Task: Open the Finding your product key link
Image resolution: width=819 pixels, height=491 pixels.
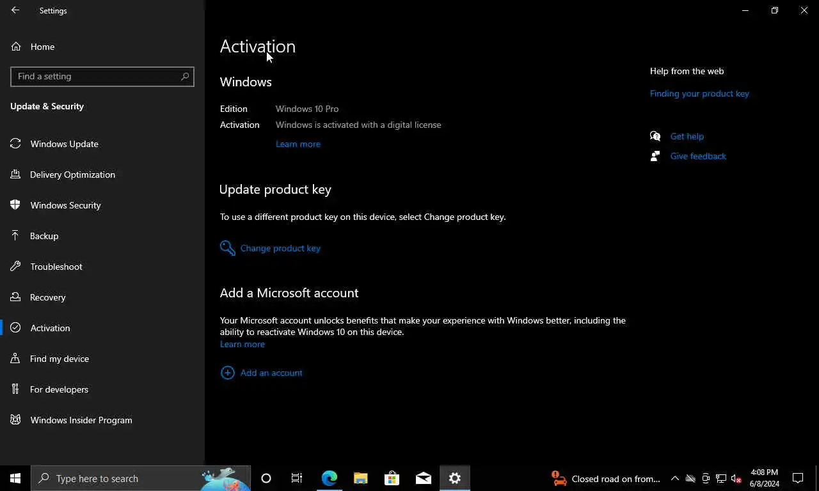Action: [x=699, y=93]
